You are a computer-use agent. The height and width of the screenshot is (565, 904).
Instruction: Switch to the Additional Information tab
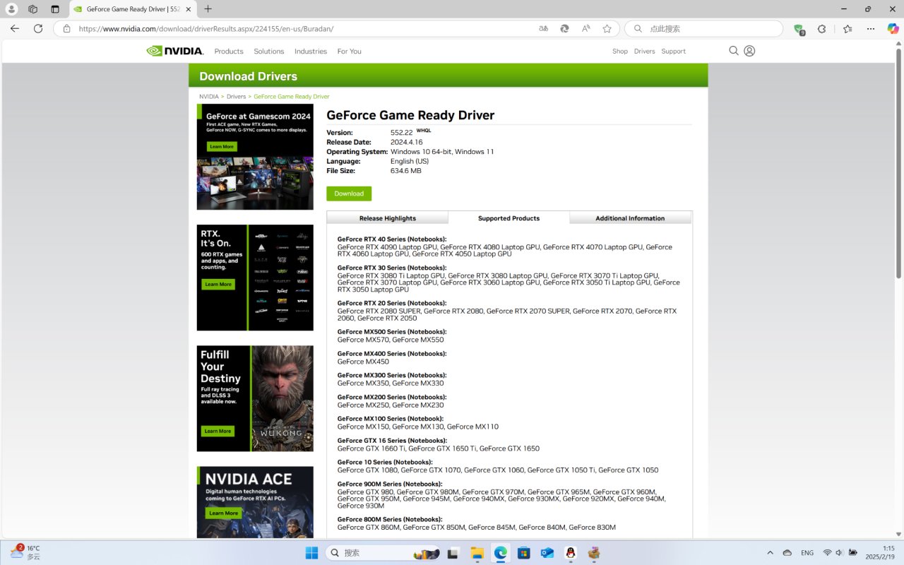(x=630, y=218)
